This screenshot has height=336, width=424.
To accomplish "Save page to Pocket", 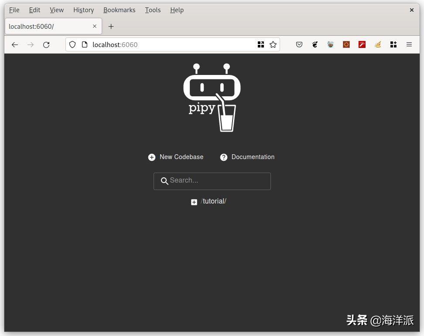I will point(299,44).
